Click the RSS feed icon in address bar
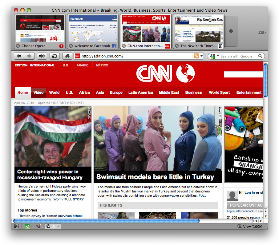 point(196,56)
